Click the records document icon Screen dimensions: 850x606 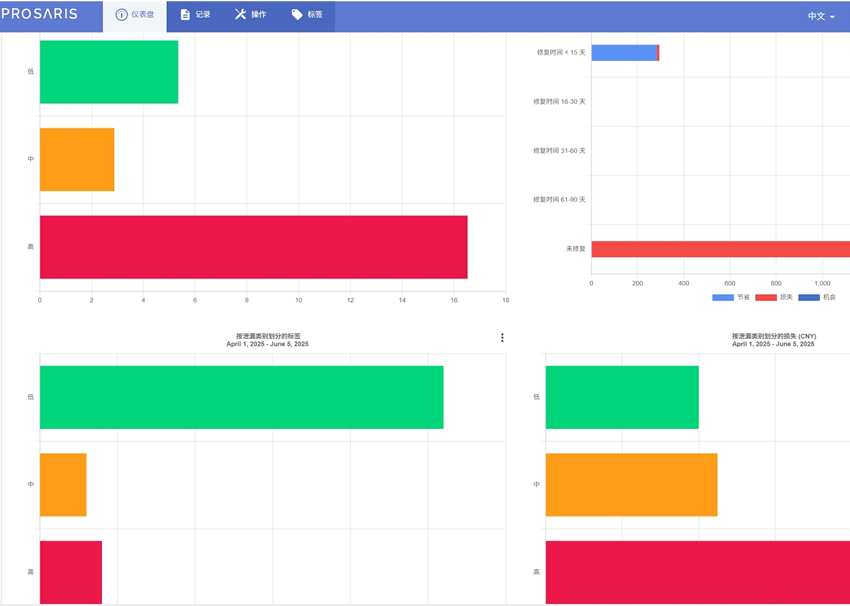point(185,14)
